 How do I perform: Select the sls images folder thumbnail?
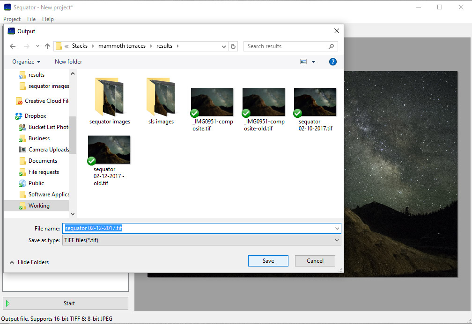tap(161, 101)
